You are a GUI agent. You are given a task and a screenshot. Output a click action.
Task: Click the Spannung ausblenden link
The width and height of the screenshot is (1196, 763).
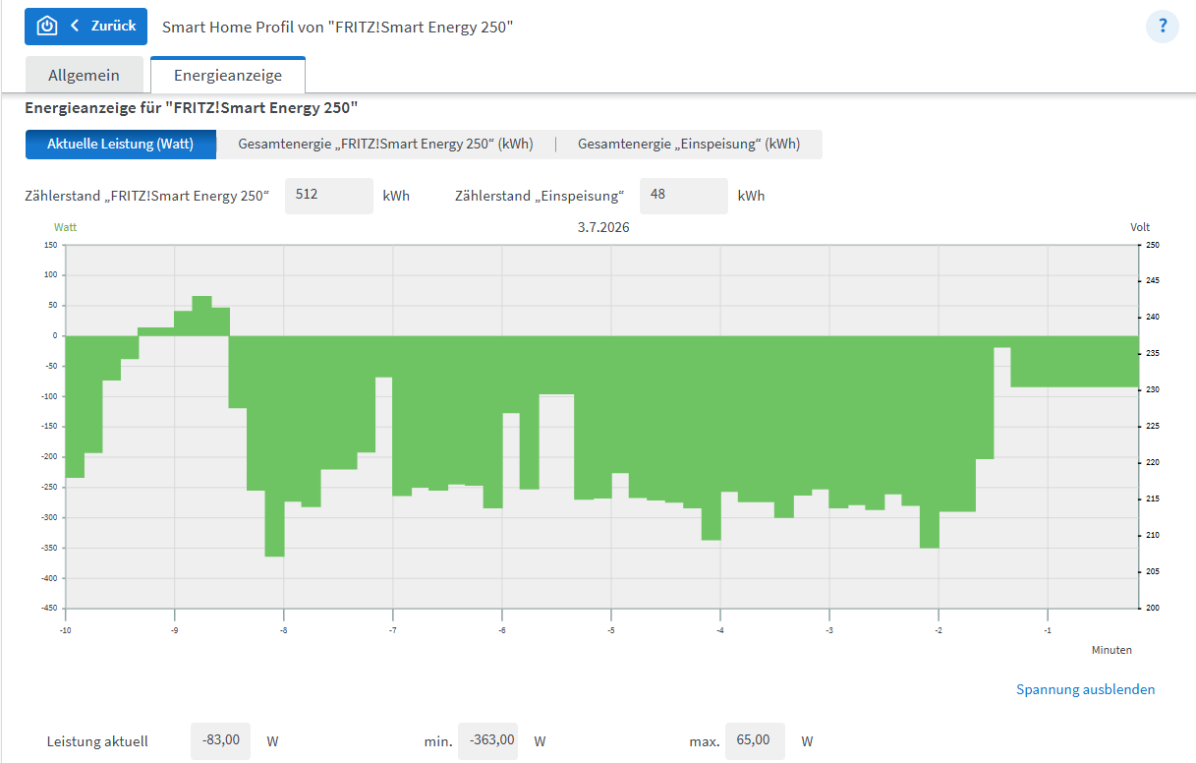1086,689
